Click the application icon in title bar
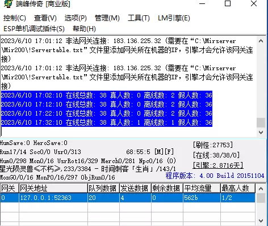Viewport: 268px width, 226px height. (x=9, y=3)
